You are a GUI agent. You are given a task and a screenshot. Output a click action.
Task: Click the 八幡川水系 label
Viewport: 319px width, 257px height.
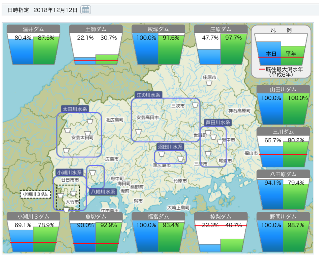coord(103,192)
